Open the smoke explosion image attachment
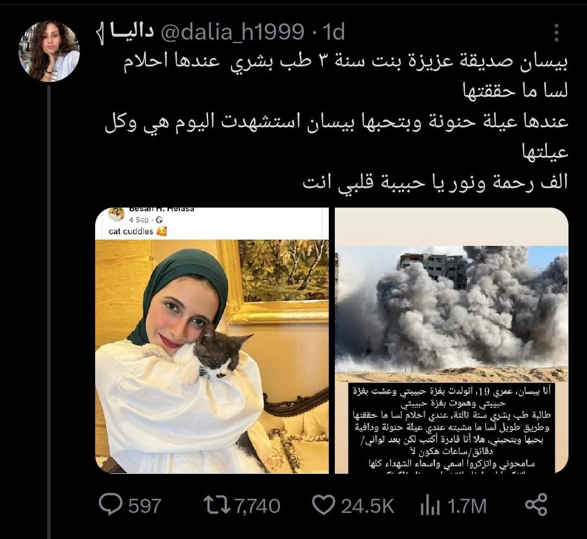 pos(452,340)
